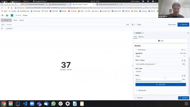
Task: Click the echoes index pattern link icon
Action: [x=143, y=33]
